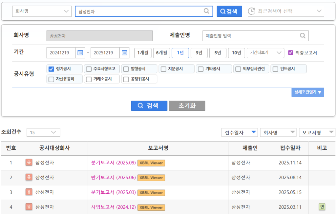Open the 회사명 search type dropdown
Image resolution: width=336 pixels, height=214 pixels.
[42, 11]
